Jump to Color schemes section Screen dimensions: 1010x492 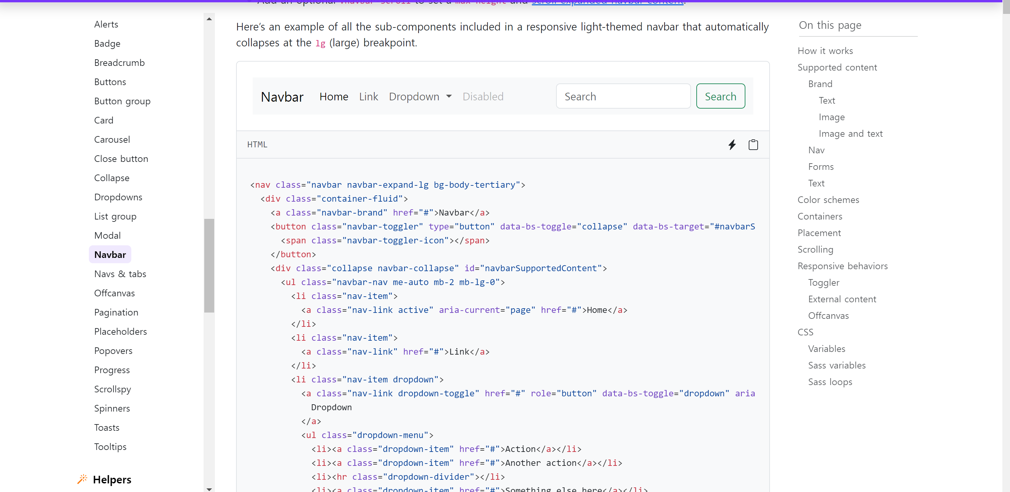828,200
